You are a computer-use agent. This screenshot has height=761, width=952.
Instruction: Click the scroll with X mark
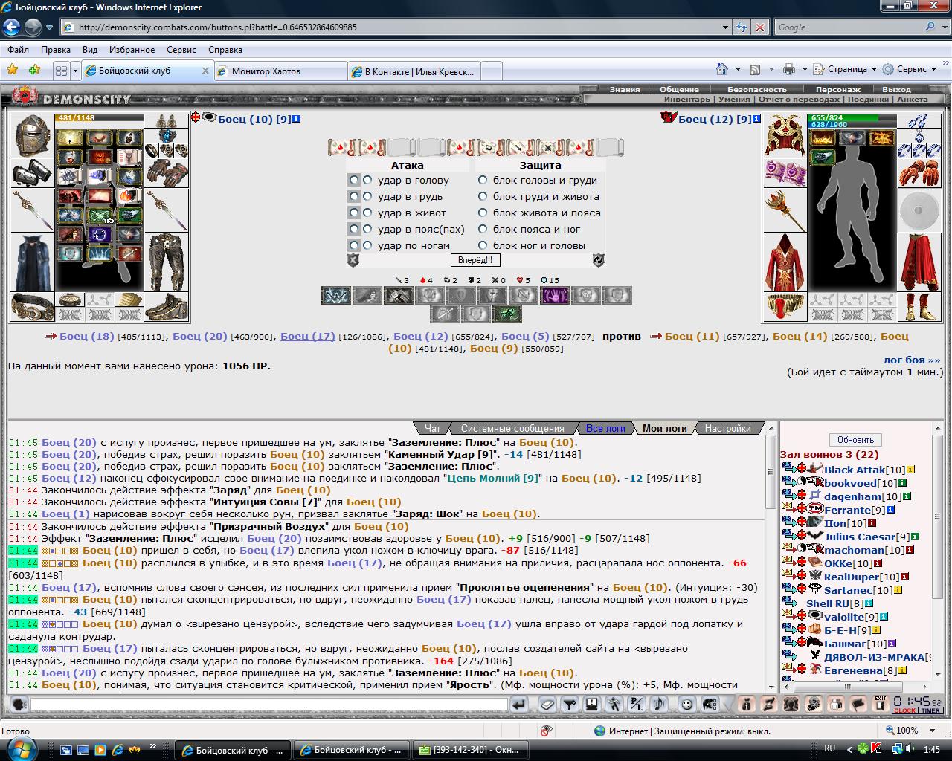(550, 147)
